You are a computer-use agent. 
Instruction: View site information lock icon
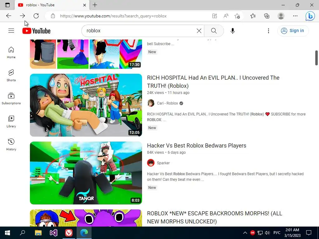tap(53, 16)
